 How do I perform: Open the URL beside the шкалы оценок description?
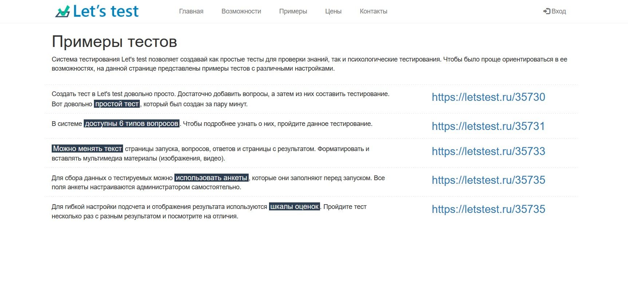click(x=488, y=209)
